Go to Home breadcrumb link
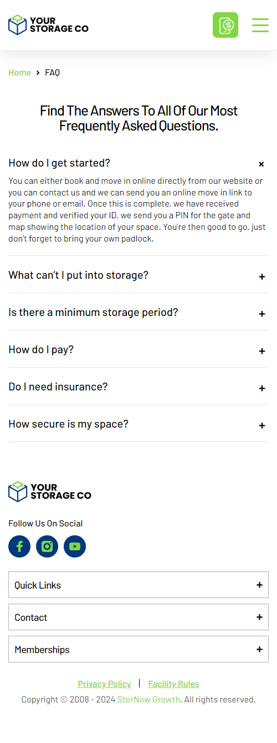277x743 pixels. (19, 73)
